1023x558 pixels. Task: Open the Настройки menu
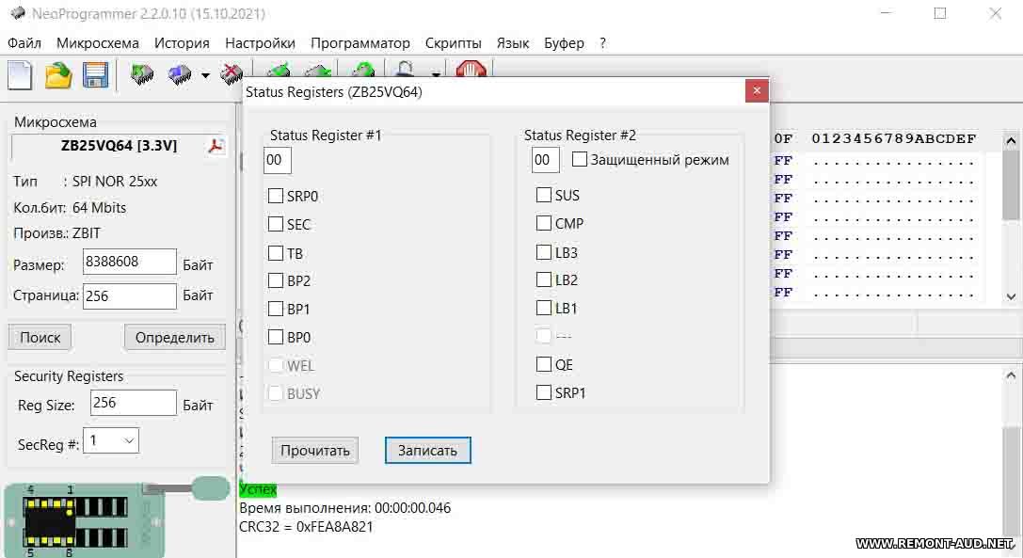(260, 43)
